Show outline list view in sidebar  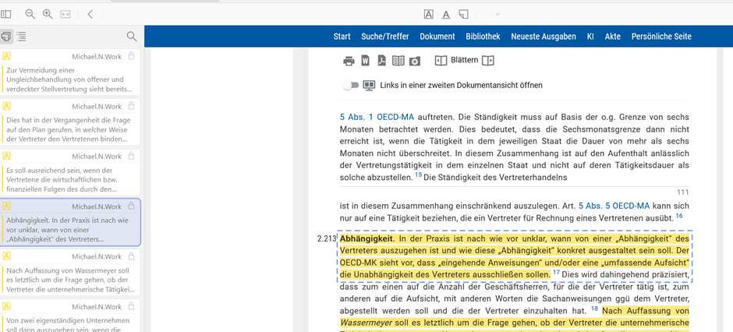pyautogui.click(x=21, y=37)
